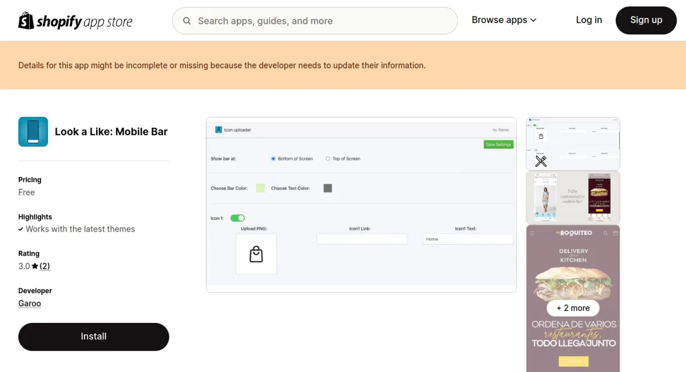Open the Log in page
This screenshot has width=686, height=372.
click(589, 20)
